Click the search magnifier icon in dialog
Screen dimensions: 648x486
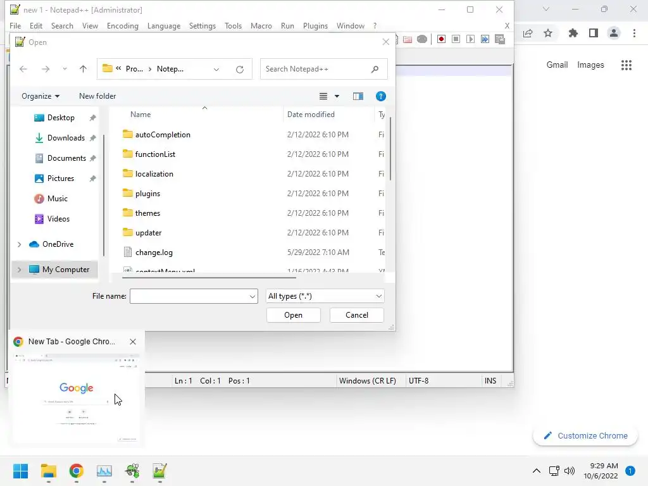coord(375,69)
